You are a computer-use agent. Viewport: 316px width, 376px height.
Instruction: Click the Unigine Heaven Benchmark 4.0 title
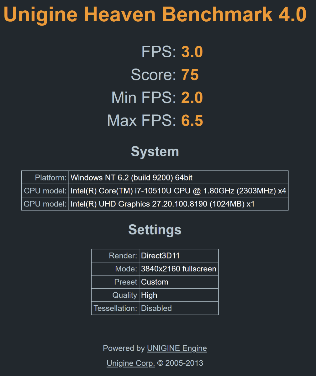pos(155,14)
